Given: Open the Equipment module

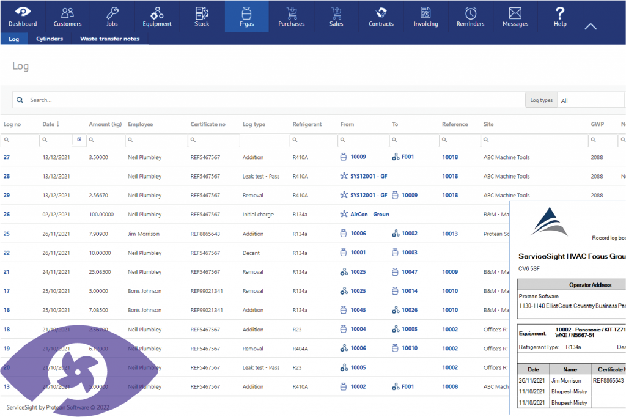Looking at the screenshot, I should click(x=157, y=17).
